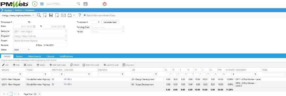The width and height of the screenshot is (286, 96).
Task: Sort by the Cost Code column header
Action: 69,70
